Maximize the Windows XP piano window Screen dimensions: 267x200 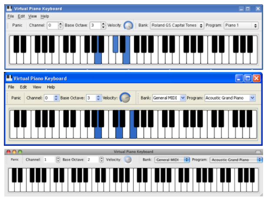248,78
